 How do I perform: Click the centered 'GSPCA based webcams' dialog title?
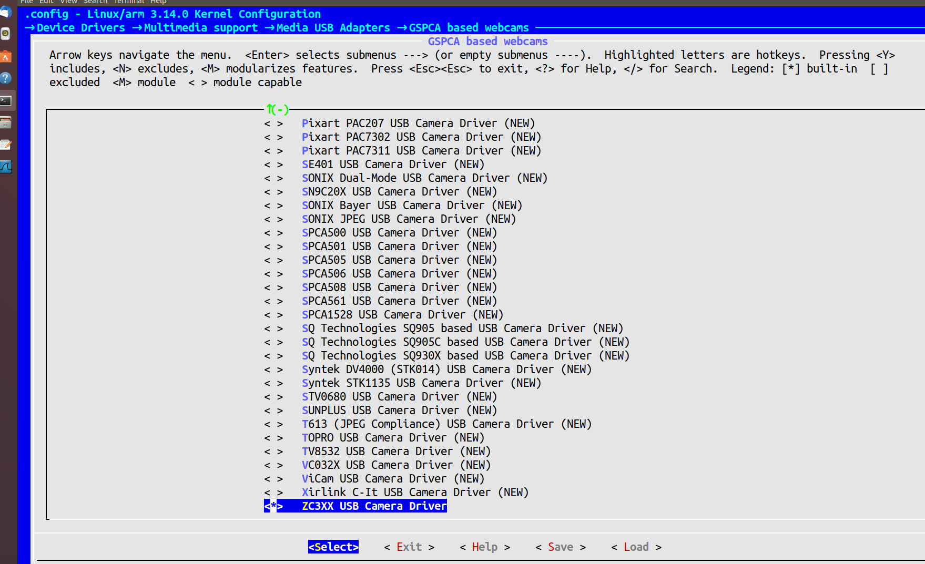pyautogui.click(x=488, y=42)
